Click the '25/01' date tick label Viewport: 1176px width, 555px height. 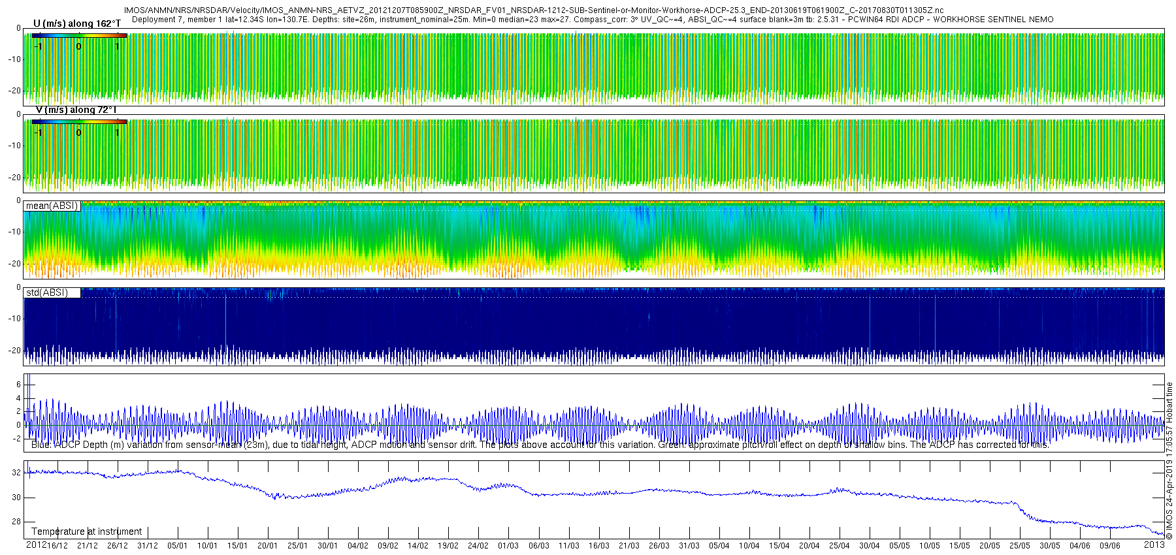pos(298,546)
